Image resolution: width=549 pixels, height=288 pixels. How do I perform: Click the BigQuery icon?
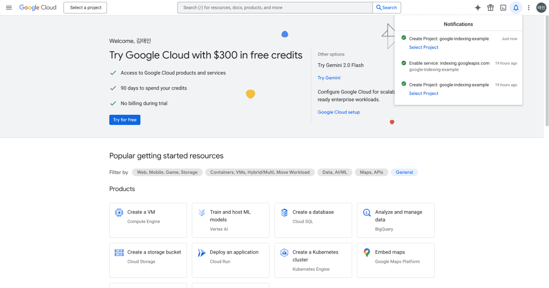(x=367, y=212)
